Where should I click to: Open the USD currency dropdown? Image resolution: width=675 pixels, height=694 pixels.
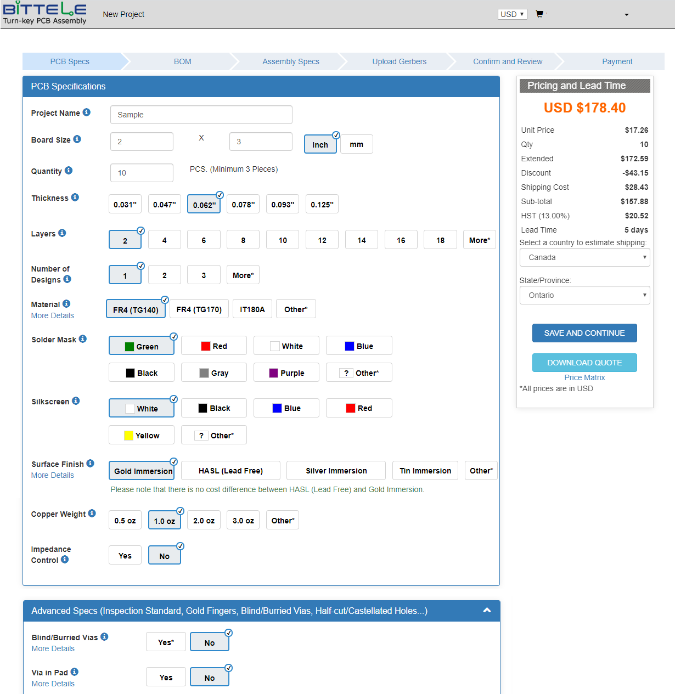[x=512, y=14]
